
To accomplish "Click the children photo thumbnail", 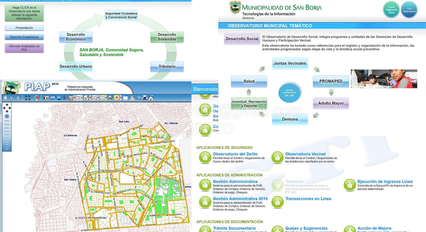I will [384, 79].
